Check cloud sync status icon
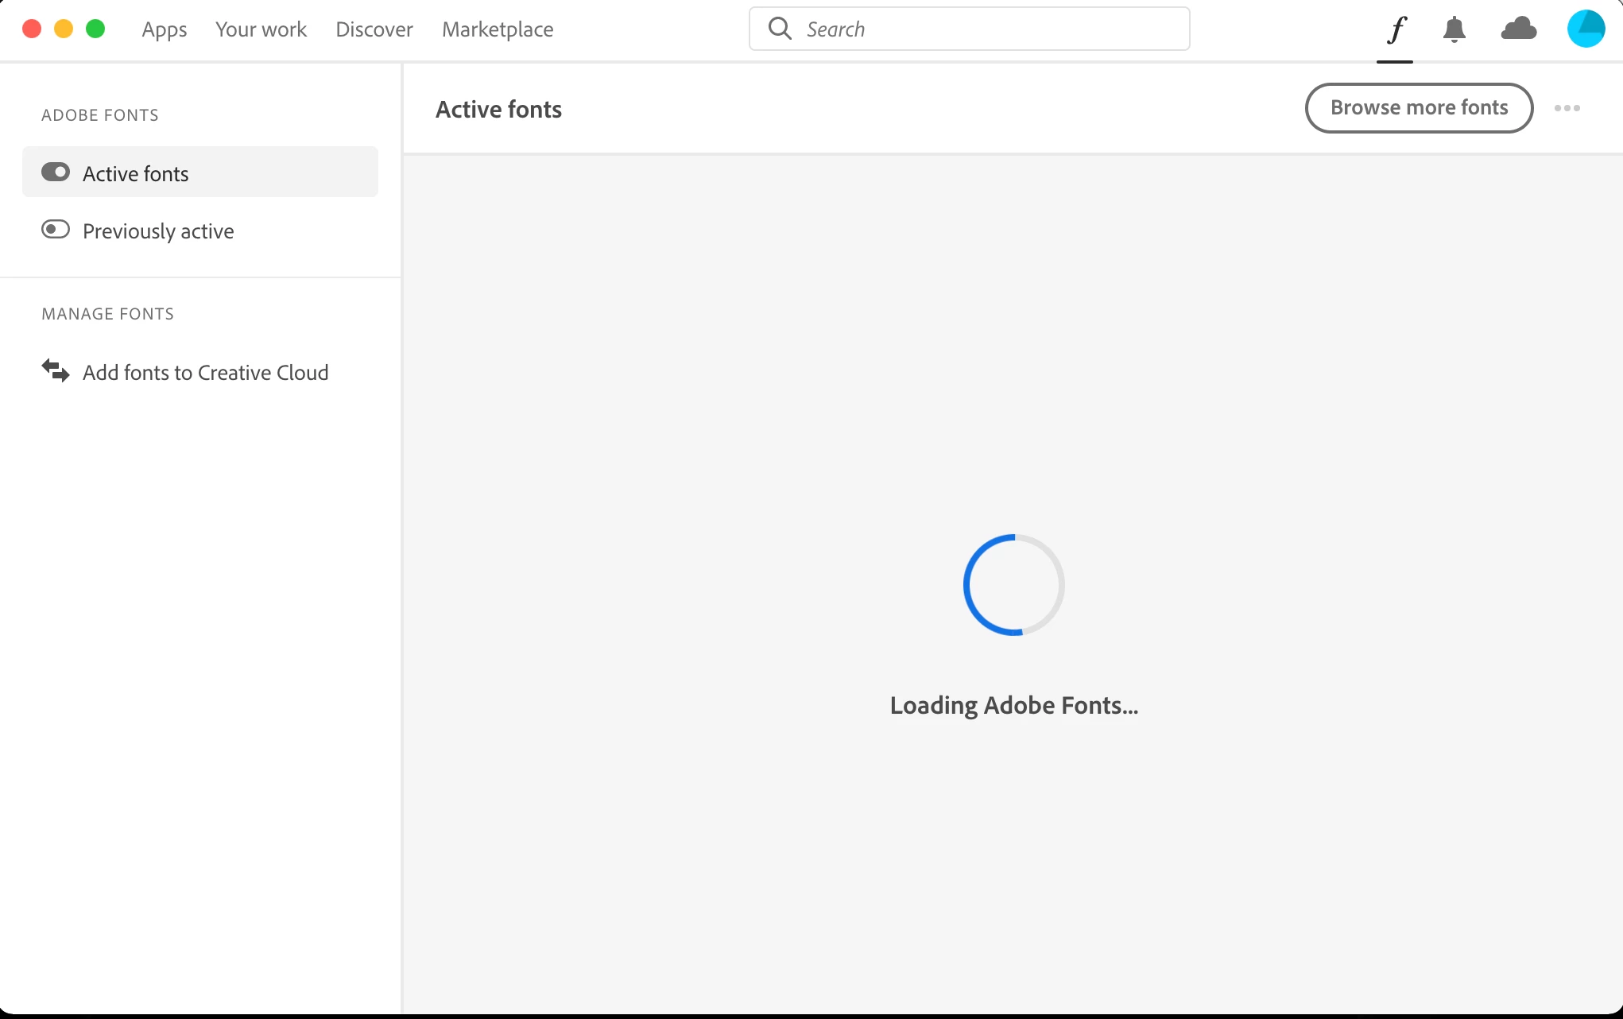Screen dimensions: 1623x1019 pyautogui.click(x=1518, y=29)
